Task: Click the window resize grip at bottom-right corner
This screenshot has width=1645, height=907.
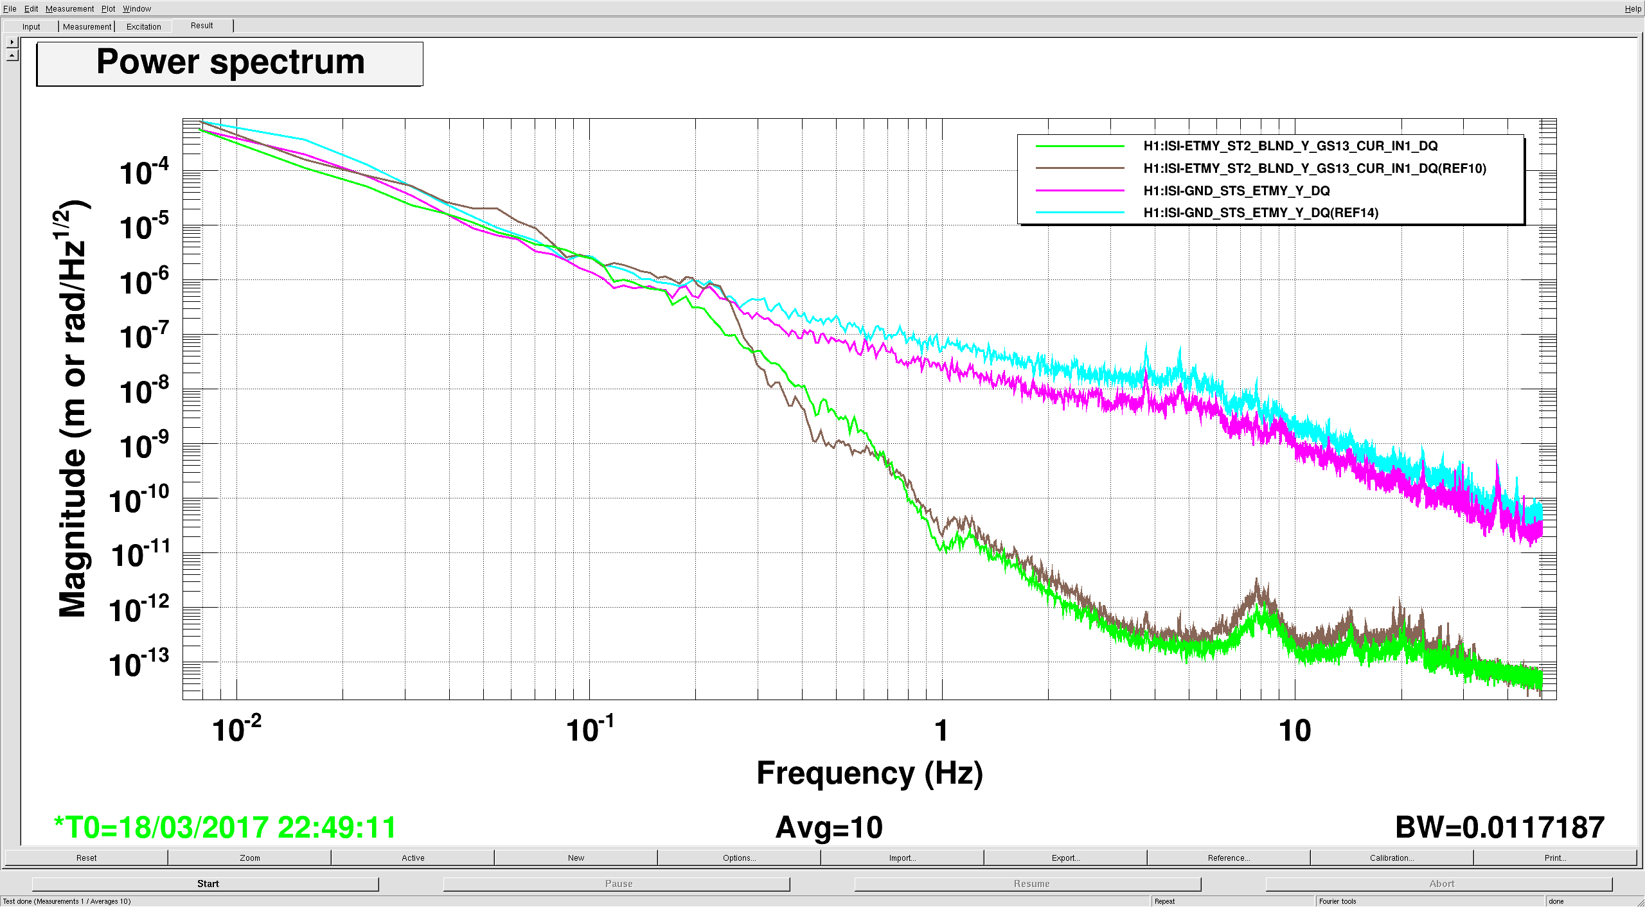Action: [x=1640, y=902]
